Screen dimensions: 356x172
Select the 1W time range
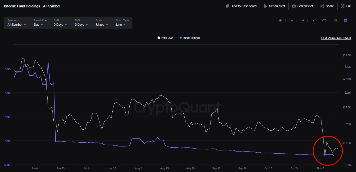[291, 20]
